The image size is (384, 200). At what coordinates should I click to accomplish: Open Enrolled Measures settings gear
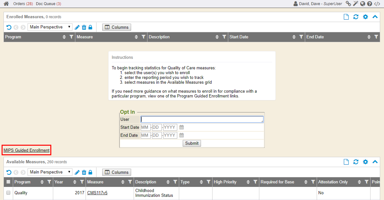point(365,17)
